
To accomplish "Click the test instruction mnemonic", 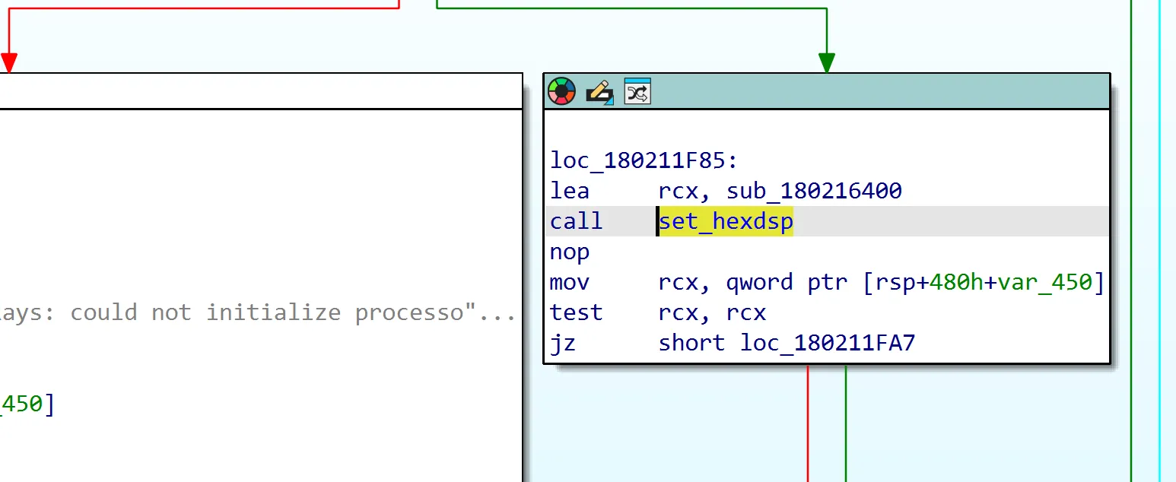I will [576, 312].
